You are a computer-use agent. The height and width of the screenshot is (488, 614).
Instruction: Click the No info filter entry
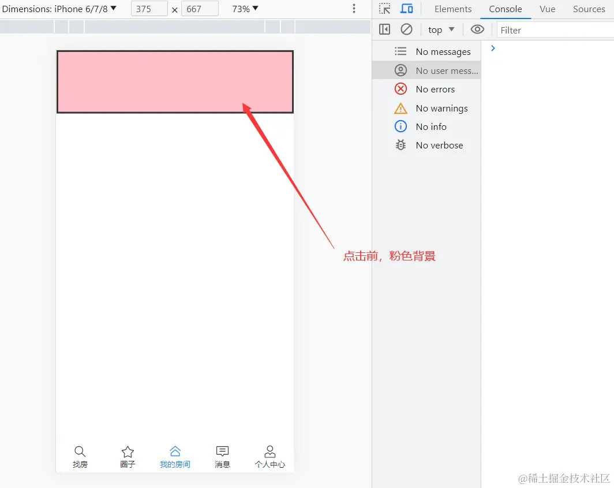[x=430, y=126]
